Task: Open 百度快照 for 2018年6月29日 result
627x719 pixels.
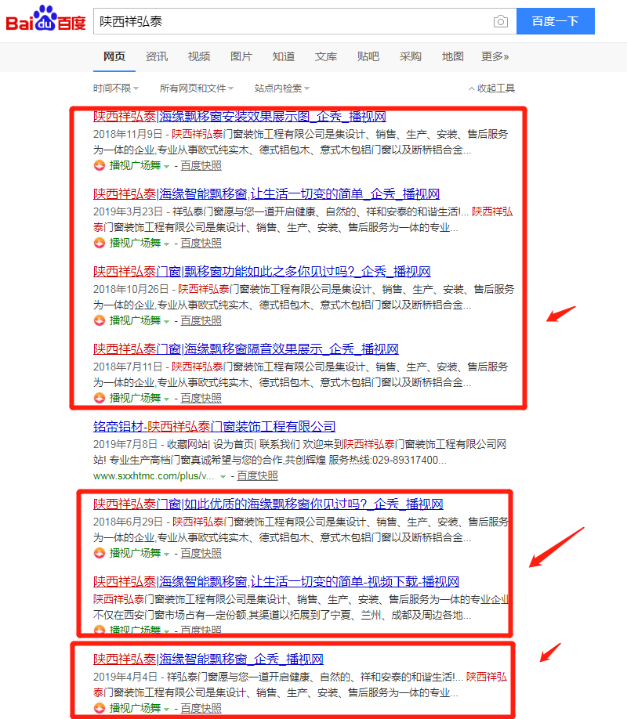Action: coord(201,553)
